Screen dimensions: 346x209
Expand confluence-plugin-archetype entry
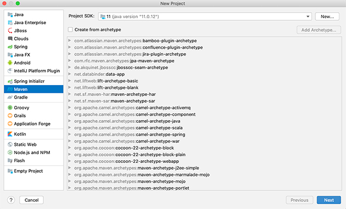coord(70,47)
